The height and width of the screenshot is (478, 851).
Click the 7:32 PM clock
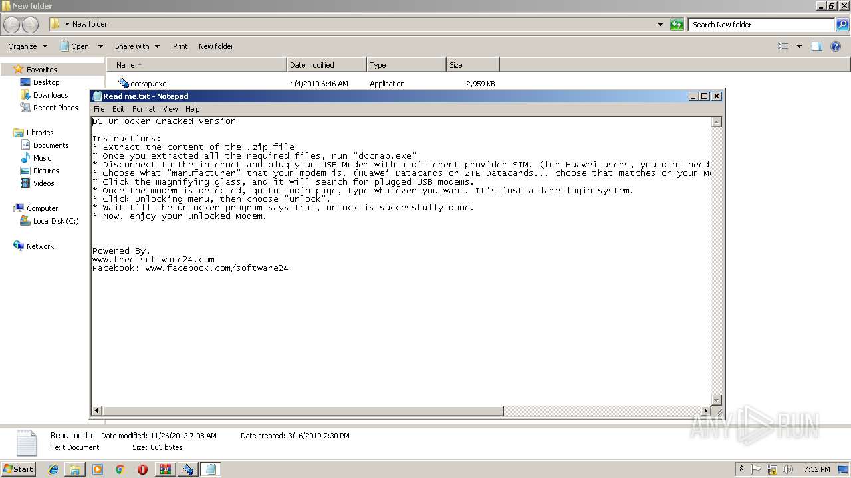click(816, 469)
